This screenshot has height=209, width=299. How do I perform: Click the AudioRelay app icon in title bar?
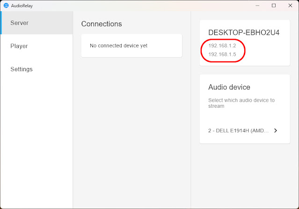[x=6, y=5]
